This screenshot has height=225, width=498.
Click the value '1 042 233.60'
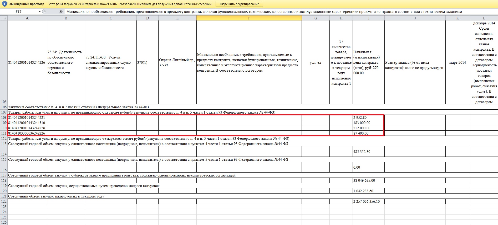(363, 191)
